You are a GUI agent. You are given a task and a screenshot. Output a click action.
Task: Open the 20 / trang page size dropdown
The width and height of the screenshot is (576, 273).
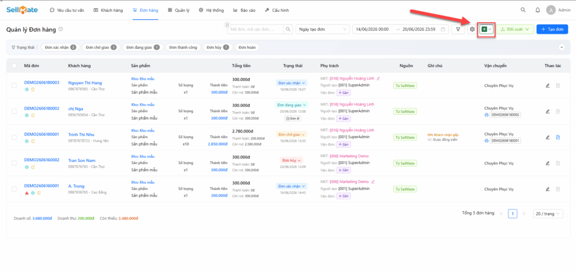[548, 213]
